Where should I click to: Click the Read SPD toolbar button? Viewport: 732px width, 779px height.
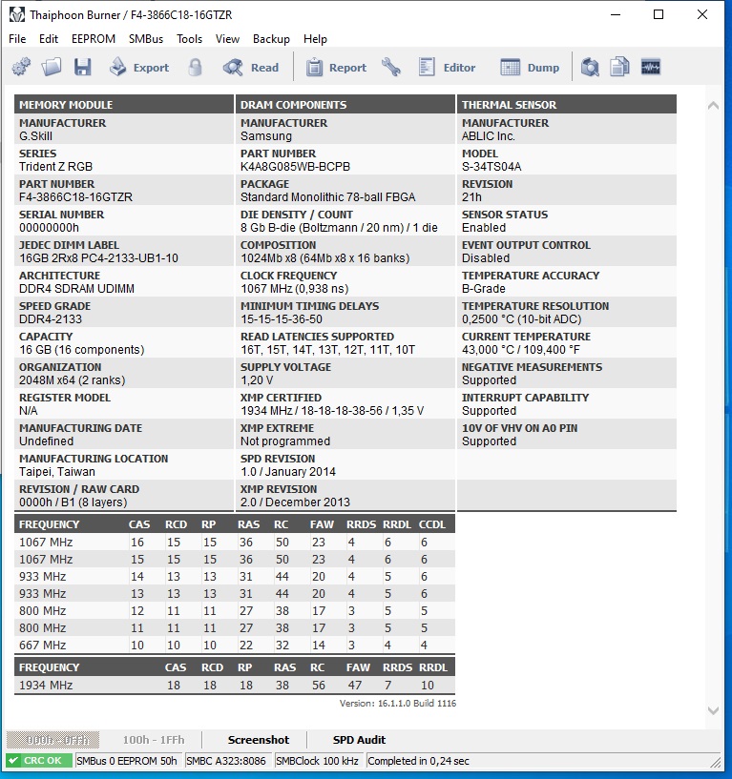[251, 67]
